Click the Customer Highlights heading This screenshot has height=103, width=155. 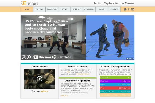pos(78,81)
